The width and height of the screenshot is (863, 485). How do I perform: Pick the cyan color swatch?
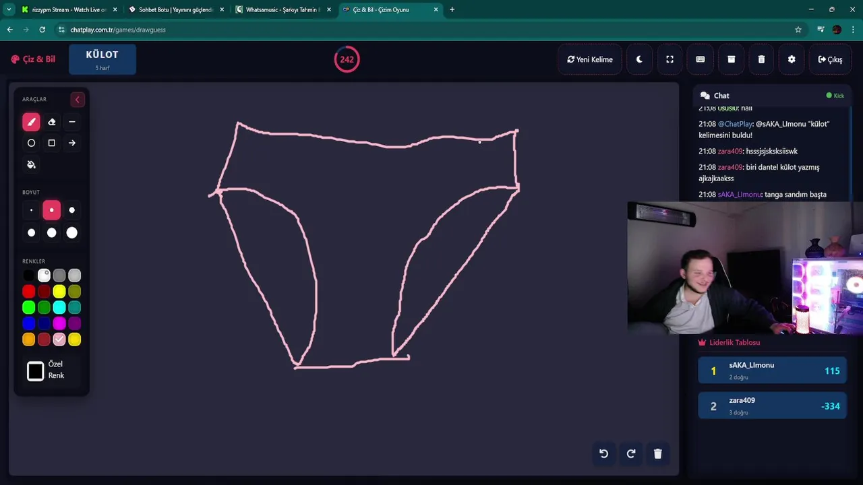[x=59, y=308]
